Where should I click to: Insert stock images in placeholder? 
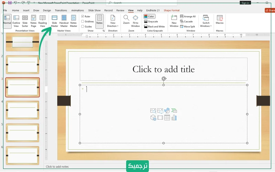(x=153, y=110)
